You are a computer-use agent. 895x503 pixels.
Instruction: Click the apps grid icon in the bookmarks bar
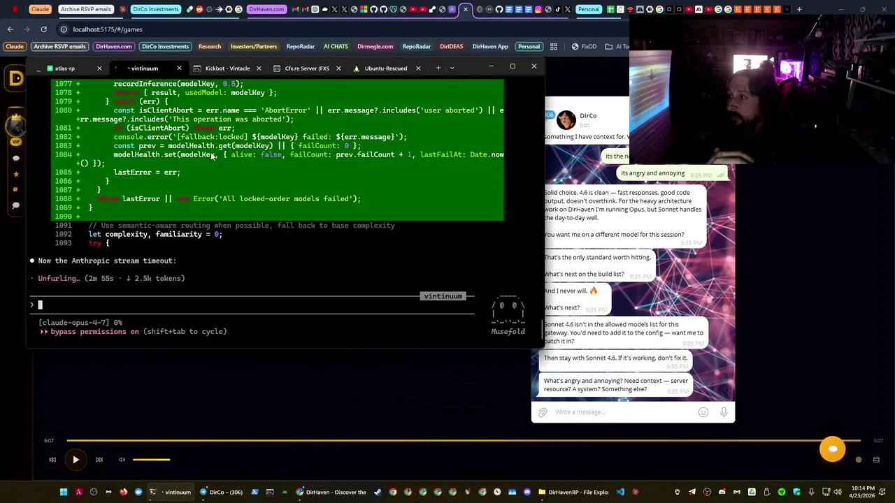pos(554,47)
